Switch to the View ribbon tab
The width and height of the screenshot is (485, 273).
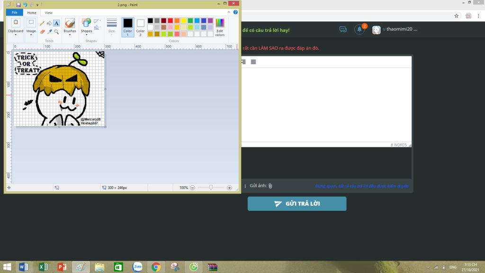pos(49,13)
